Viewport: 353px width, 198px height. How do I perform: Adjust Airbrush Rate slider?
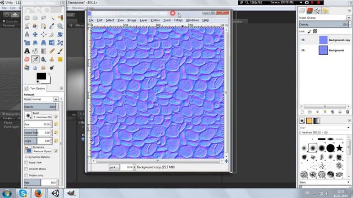pos(41,183)
